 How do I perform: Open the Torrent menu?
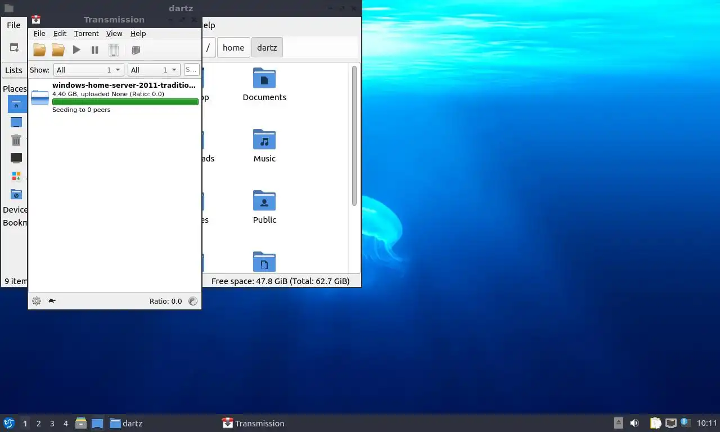[86, 34]
